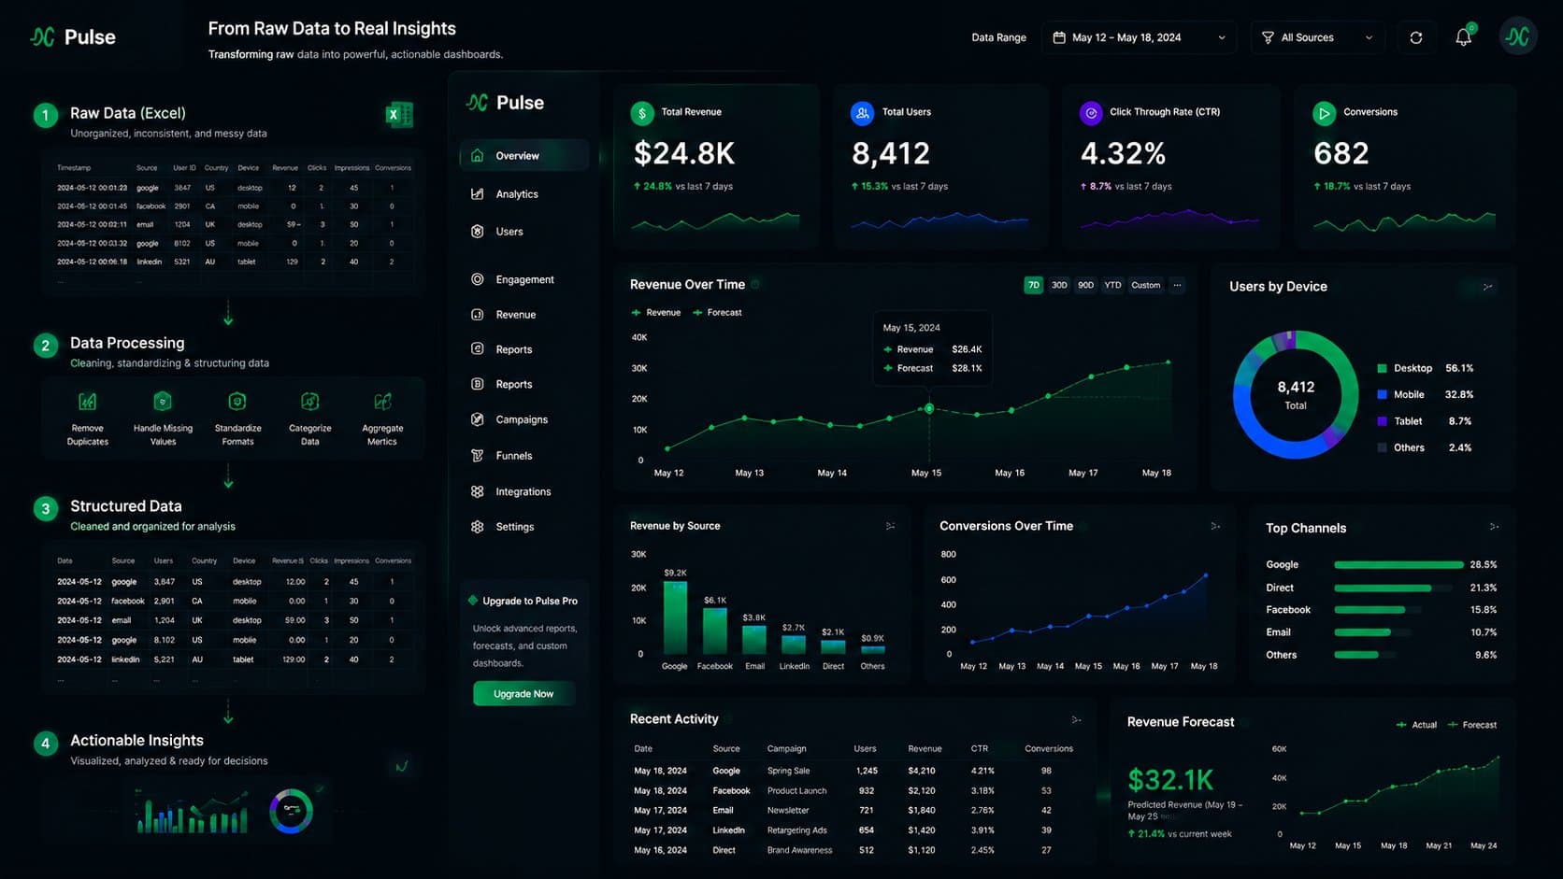Click the filter funnel icon by All Sources
The image size is (1563, 879).
(1268, 37)
